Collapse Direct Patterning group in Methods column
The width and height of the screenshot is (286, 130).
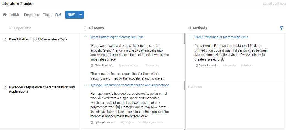pos(190,37)
